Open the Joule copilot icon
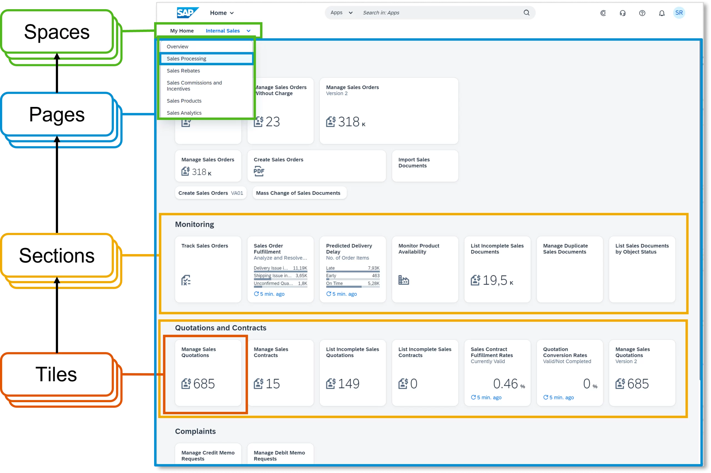The width and height of the screenshot is (711, 473). (603, 13)
